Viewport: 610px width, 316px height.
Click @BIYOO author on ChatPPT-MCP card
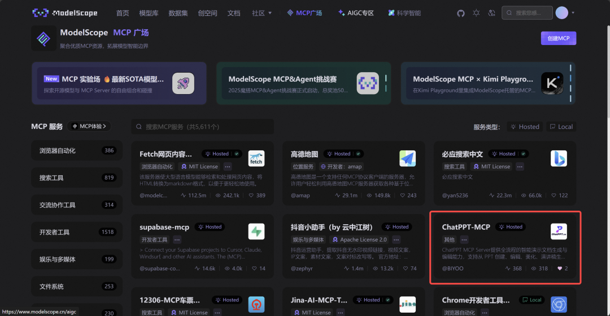point(452,268)
